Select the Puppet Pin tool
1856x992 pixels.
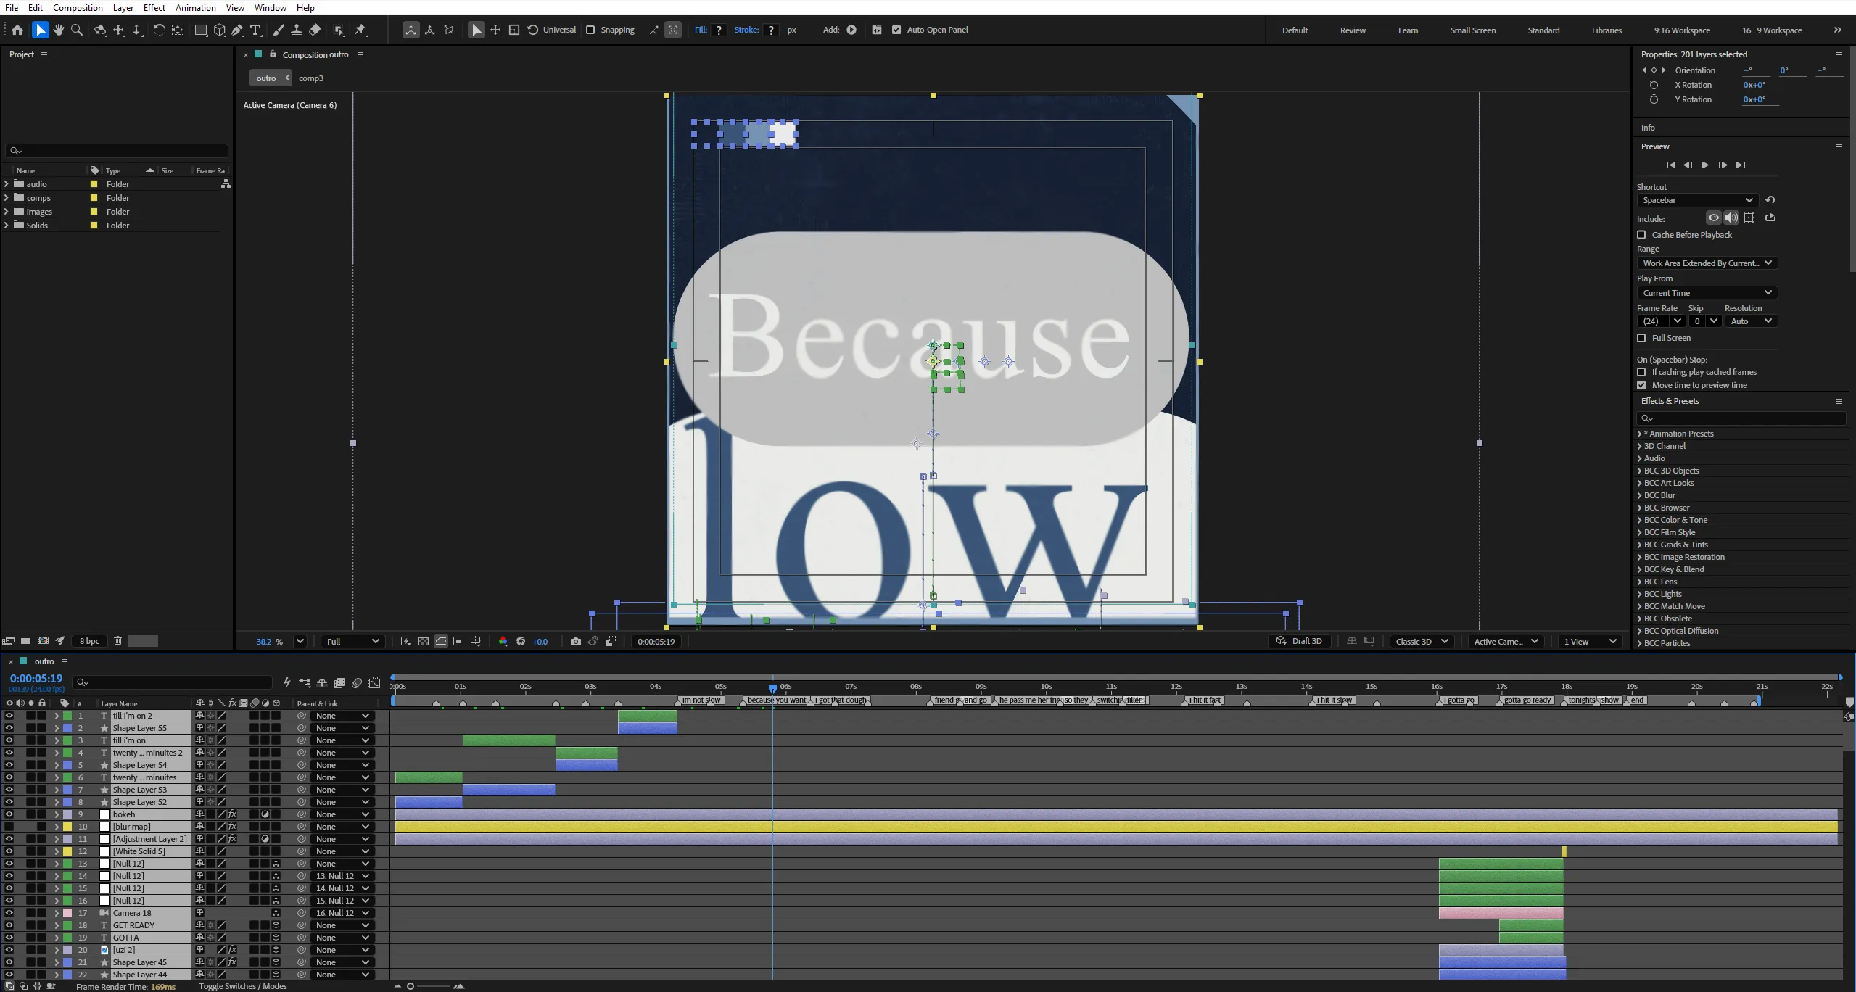click(360, 30)
